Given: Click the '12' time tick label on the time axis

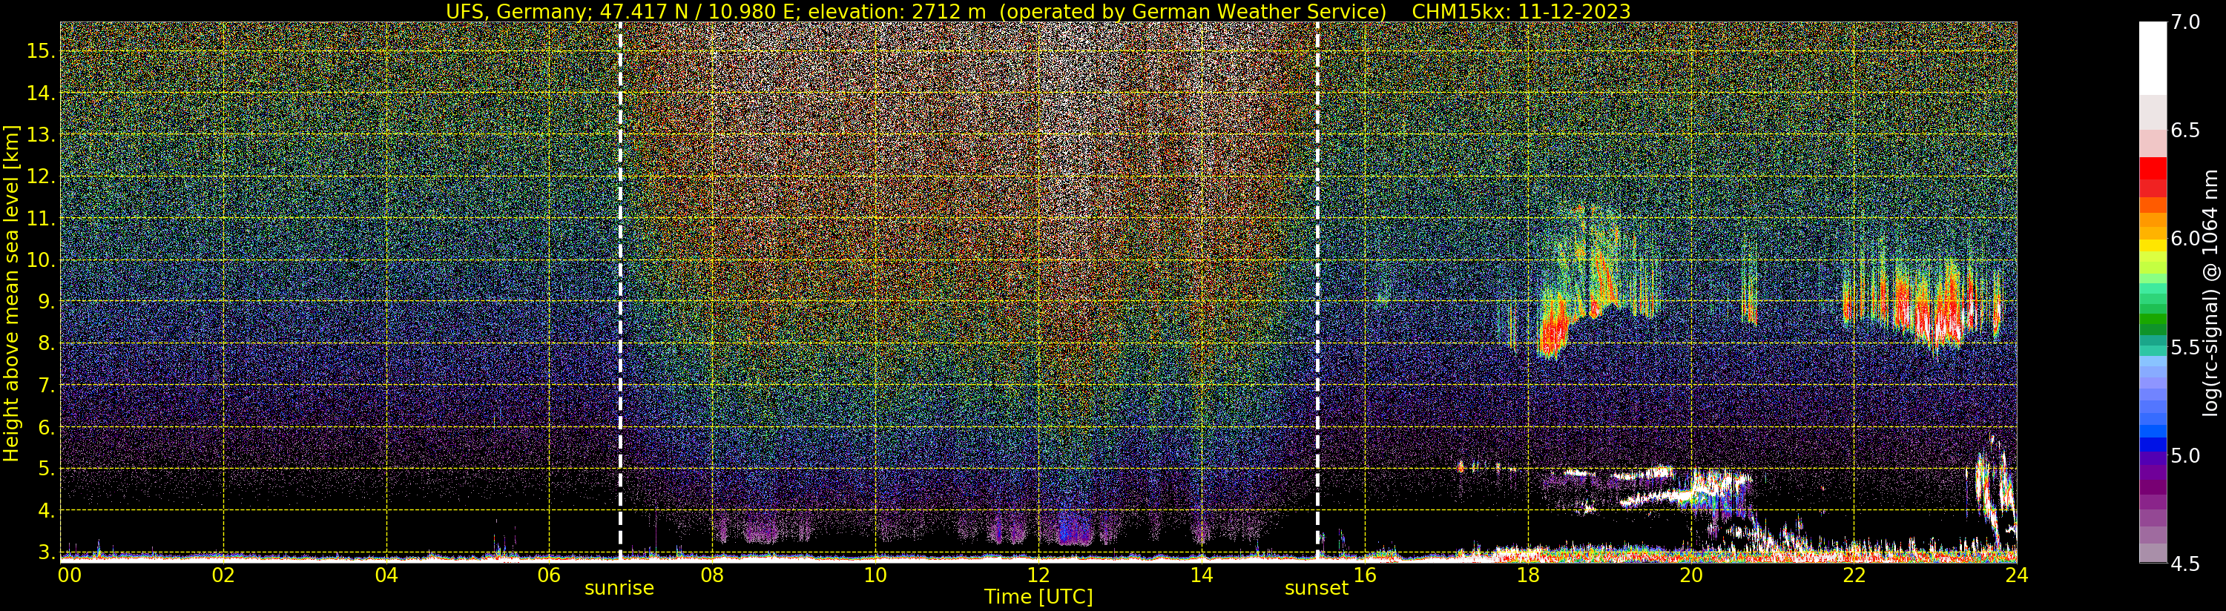Looking at the screenshot, I should pyautogui.click(x=1038, y=575).
